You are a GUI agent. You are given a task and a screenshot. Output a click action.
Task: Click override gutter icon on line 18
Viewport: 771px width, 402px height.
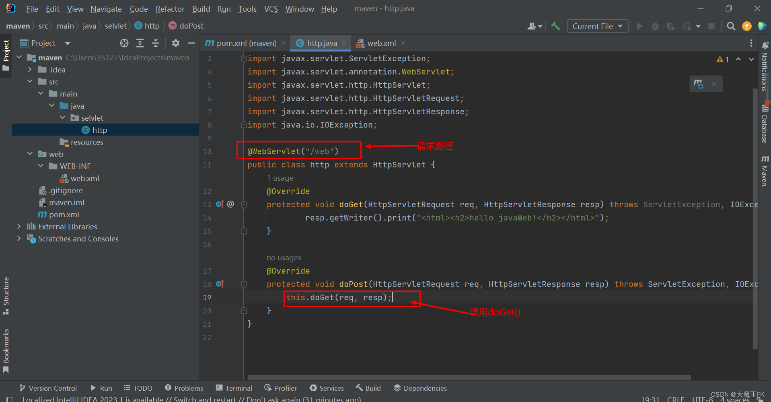point(220,284)
